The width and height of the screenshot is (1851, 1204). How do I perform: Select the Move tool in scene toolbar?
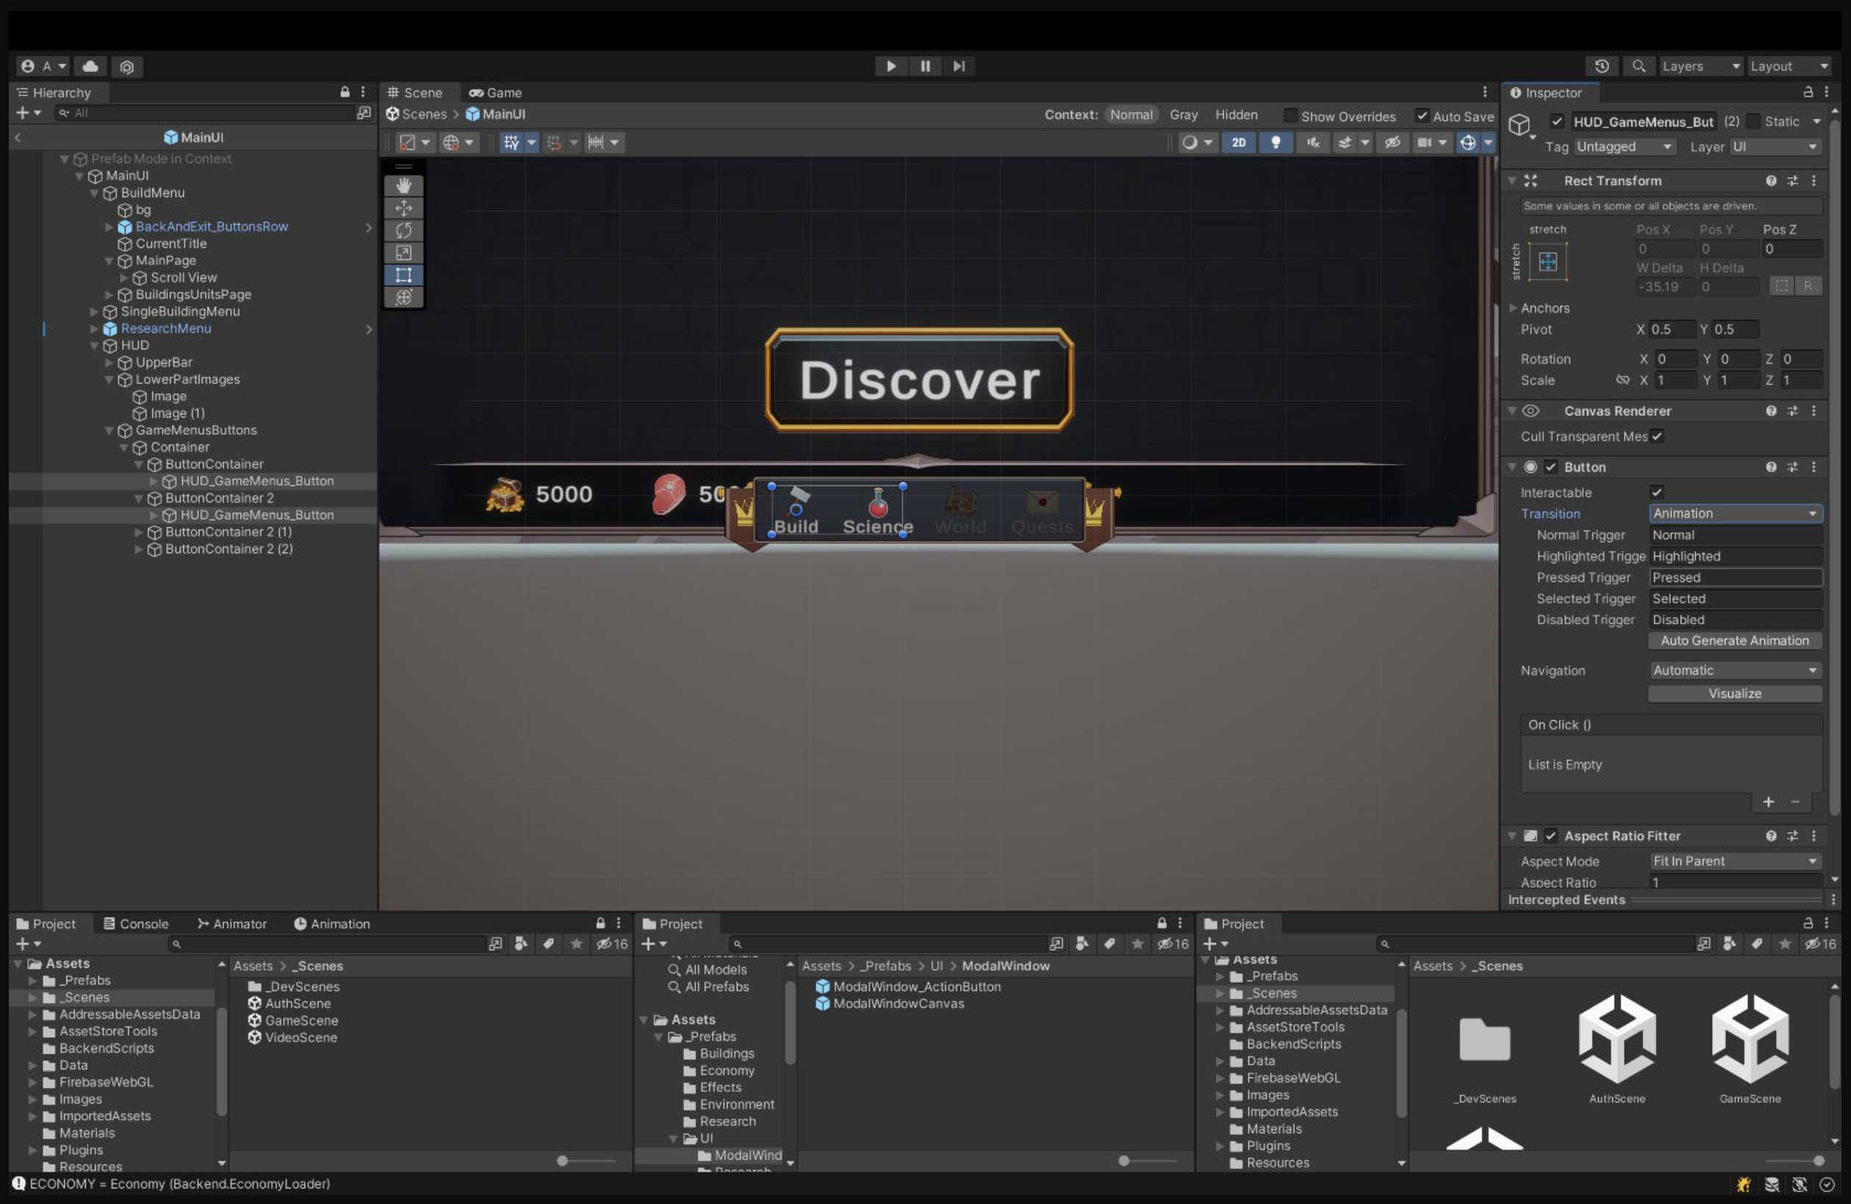tap(403, 208)
